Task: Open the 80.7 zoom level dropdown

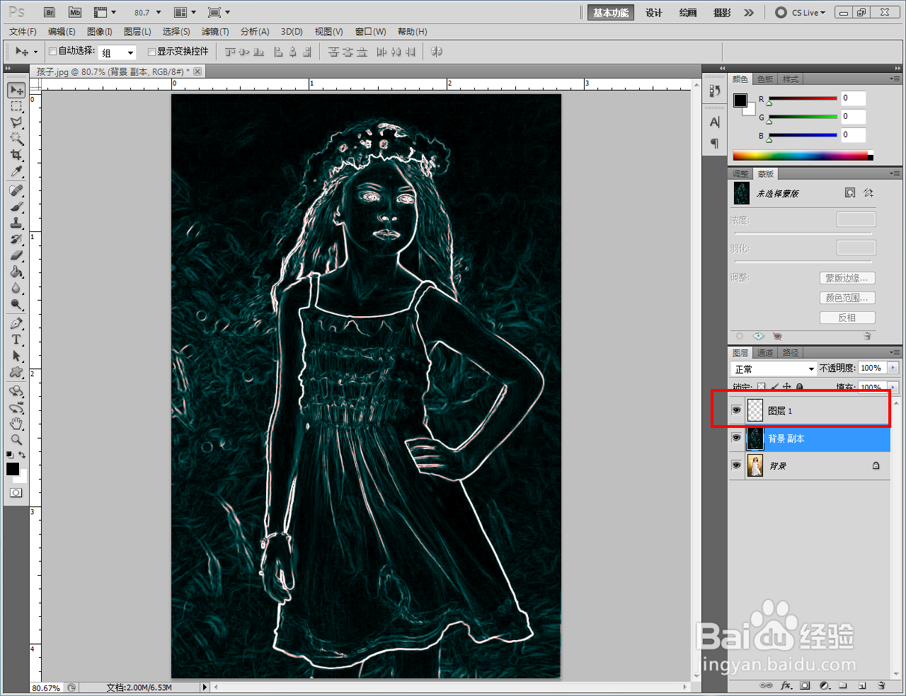Action: click(x=159, y=12)
